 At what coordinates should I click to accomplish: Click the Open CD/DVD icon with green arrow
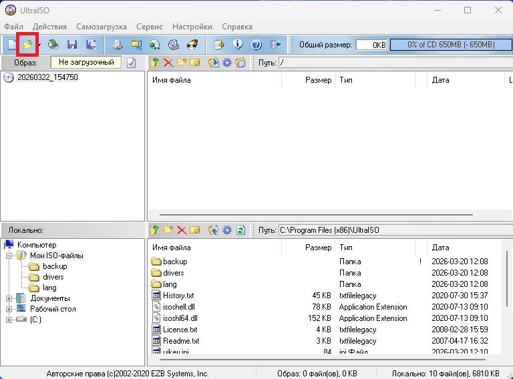[53, 45]
